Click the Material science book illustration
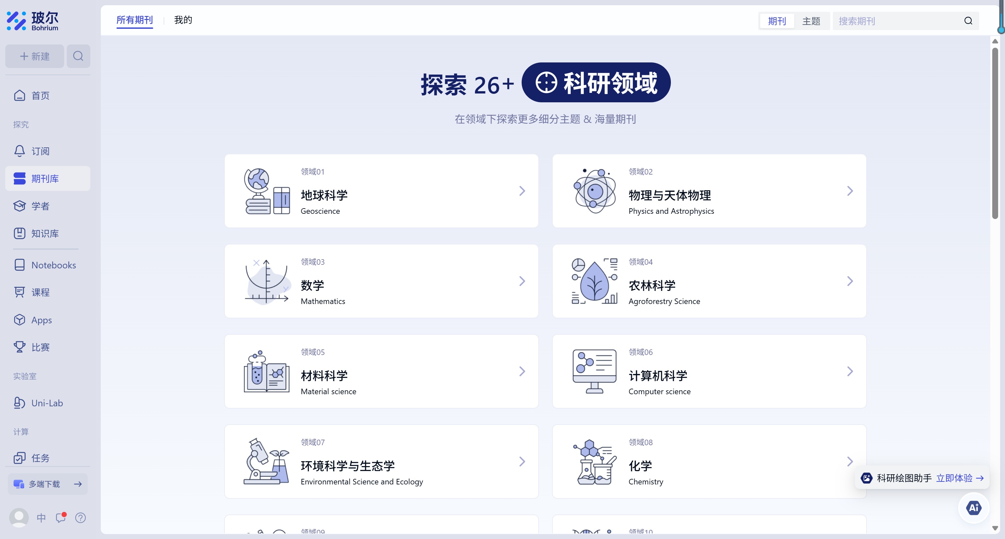The width and height of the screenshot is (1005, 539). tap(267, 371)
